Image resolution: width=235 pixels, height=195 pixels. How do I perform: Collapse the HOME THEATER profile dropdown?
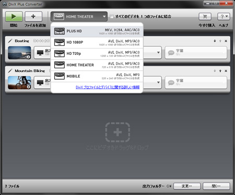(79, 17)
